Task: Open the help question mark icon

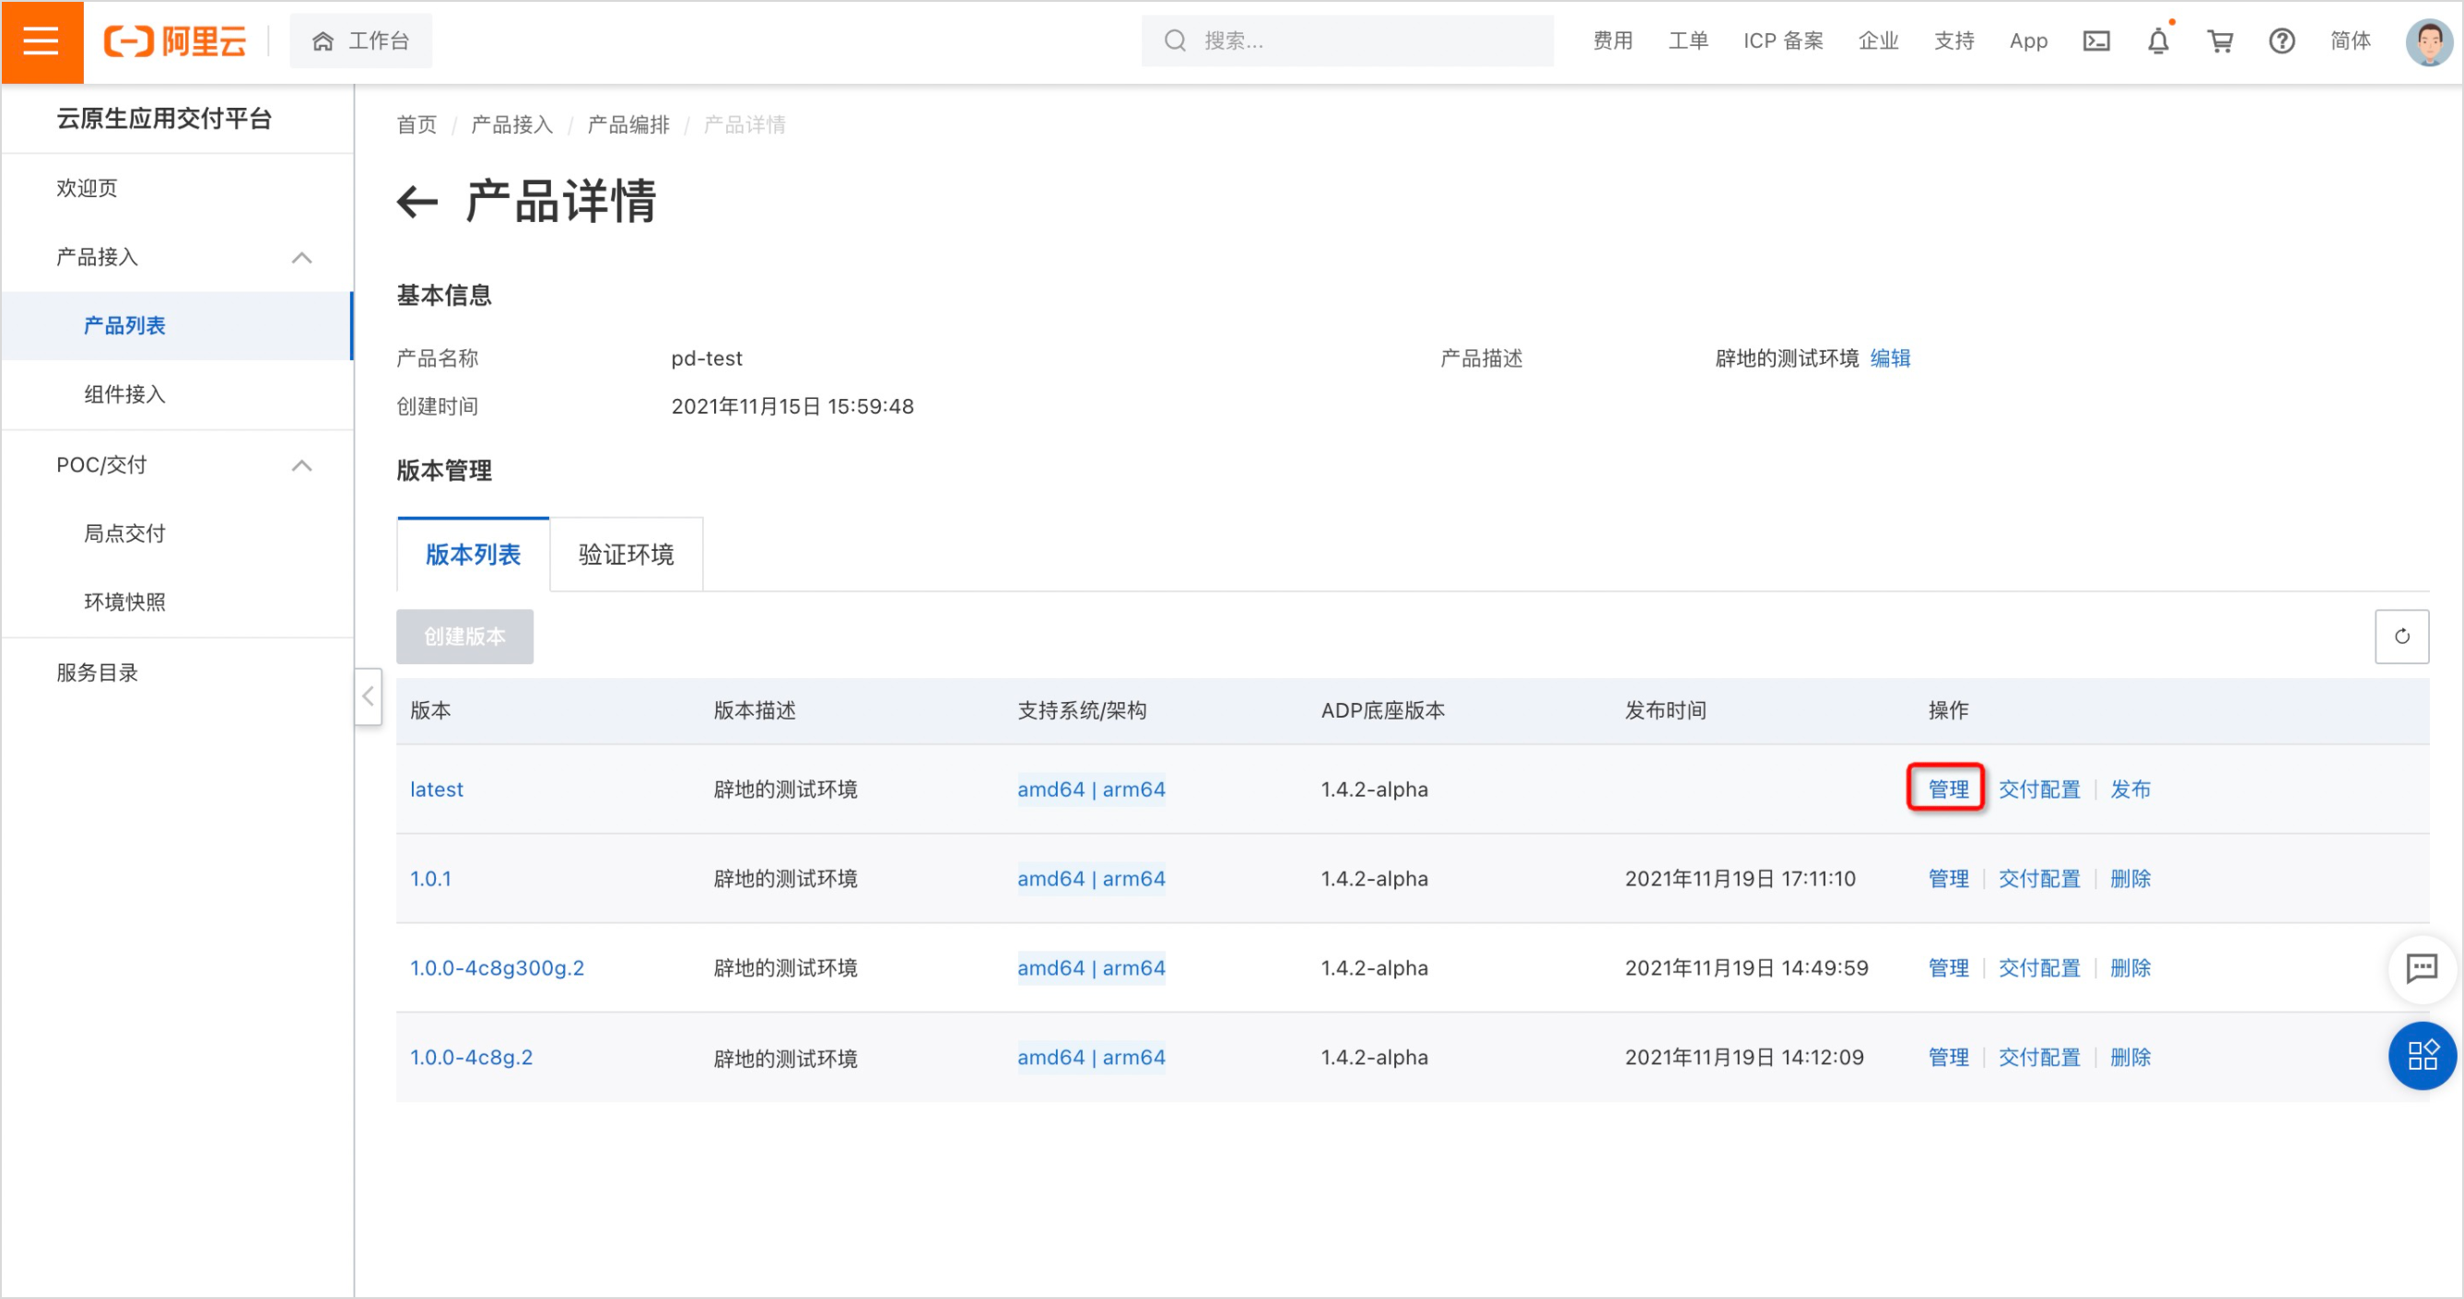Action: pos(2282,41)
